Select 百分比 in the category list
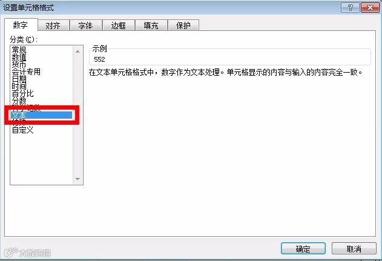Screen dimensions: 382x261 click(x=22, y=94)
